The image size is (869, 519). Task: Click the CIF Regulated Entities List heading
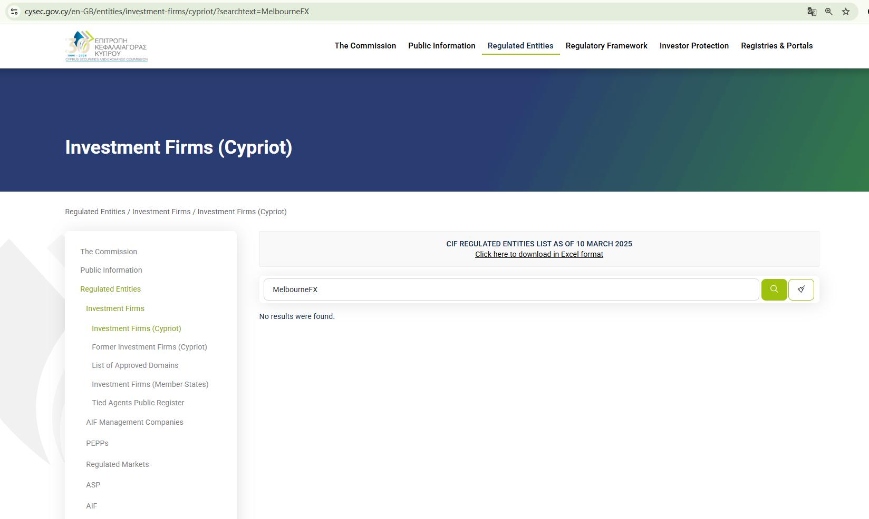[539, 244]
